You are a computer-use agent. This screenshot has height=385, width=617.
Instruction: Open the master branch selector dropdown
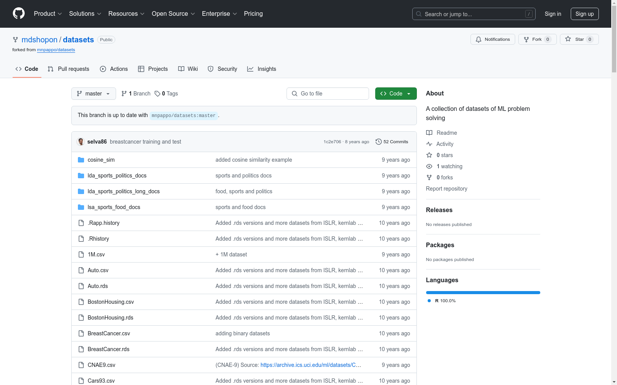tap(94, 94)
